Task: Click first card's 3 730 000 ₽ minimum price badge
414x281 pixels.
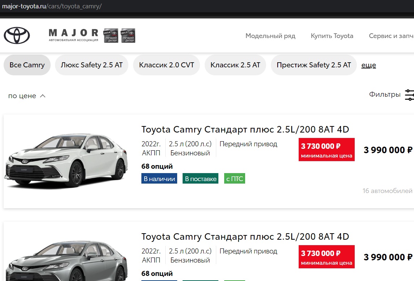Action: pos(326,150)
